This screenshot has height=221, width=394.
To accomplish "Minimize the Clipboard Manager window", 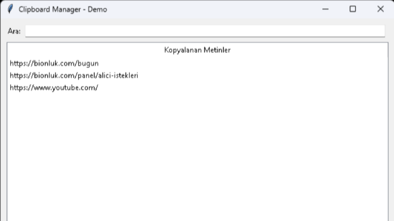I will pos(325,9).
